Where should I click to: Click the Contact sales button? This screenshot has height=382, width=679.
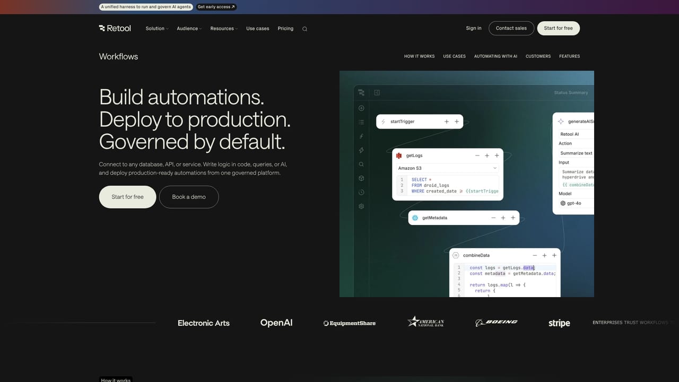[x=511, y=28]
